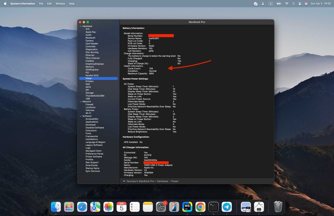This screenshot has height=216, width=334.
Task: Open Launchpad in the Dock
Action: pyautogui.click(x=69, y=207)
